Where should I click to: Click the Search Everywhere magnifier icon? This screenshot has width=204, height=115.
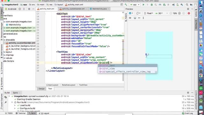click(187, 5)
